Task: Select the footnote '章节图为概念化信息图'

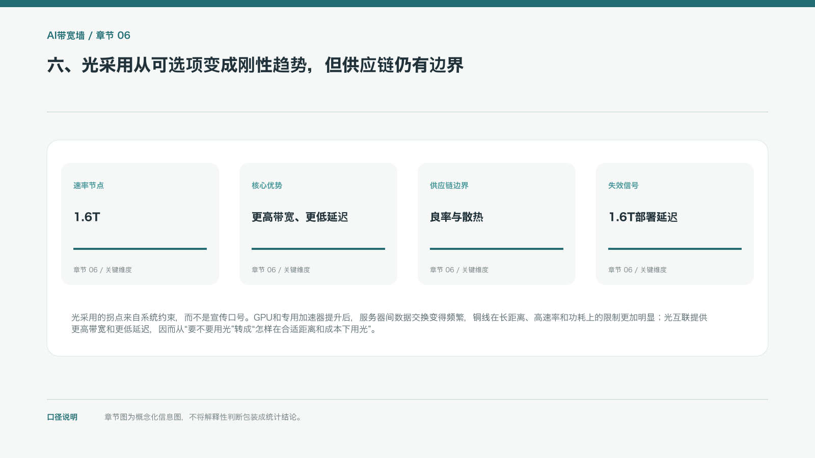Action: (x=143, y=417)
